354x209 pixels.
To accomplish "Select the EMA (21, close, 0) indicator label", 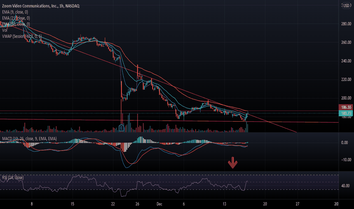I will pyautogui.click(x=16, y=18).
